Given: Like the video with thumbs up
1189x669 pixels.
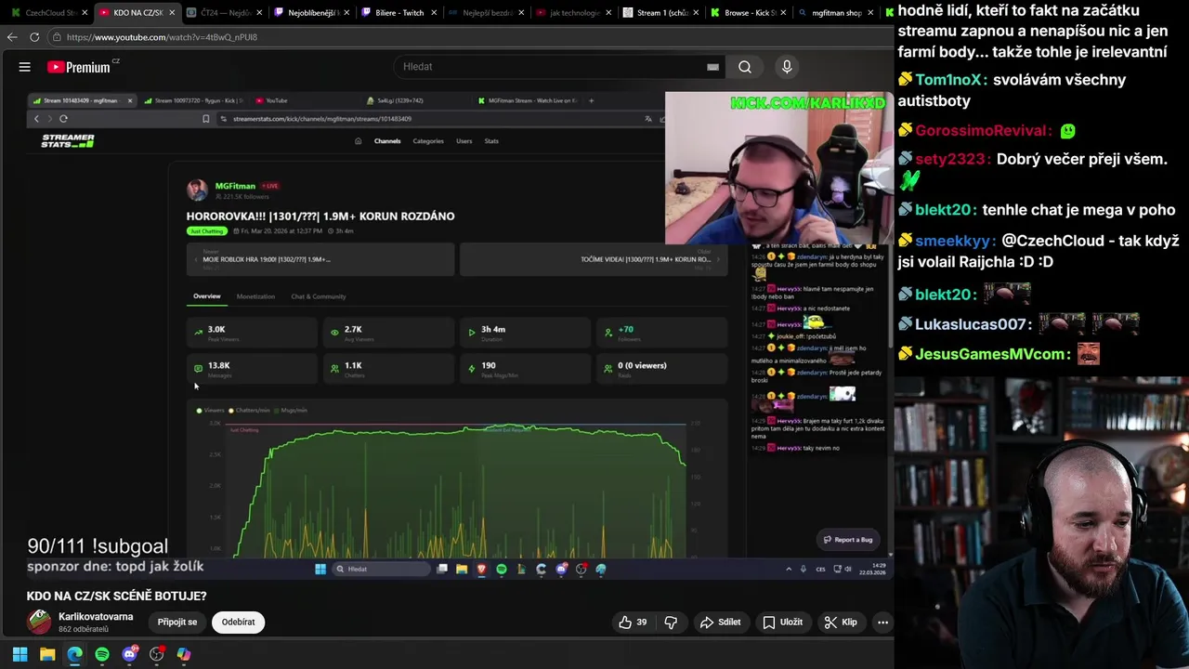Looking at the screenshot, I should click(634, 623).
